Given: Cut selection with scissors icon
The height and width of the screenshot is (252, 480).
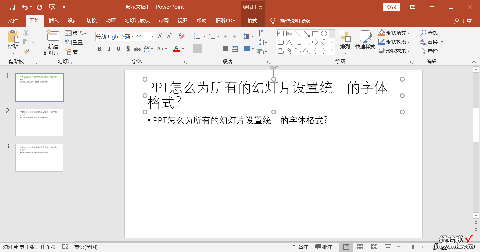Looking at the screenshot, I should (26, 33).
